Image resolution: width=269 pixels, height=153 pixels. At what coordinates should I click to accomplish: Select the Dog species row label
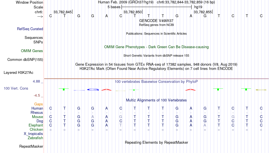tap(40, 121)
